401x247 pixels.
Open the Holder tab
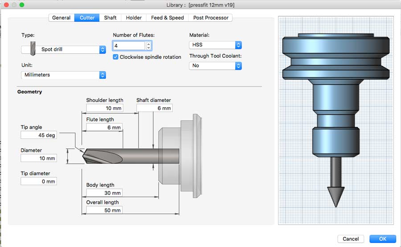(x=134, y=18)
